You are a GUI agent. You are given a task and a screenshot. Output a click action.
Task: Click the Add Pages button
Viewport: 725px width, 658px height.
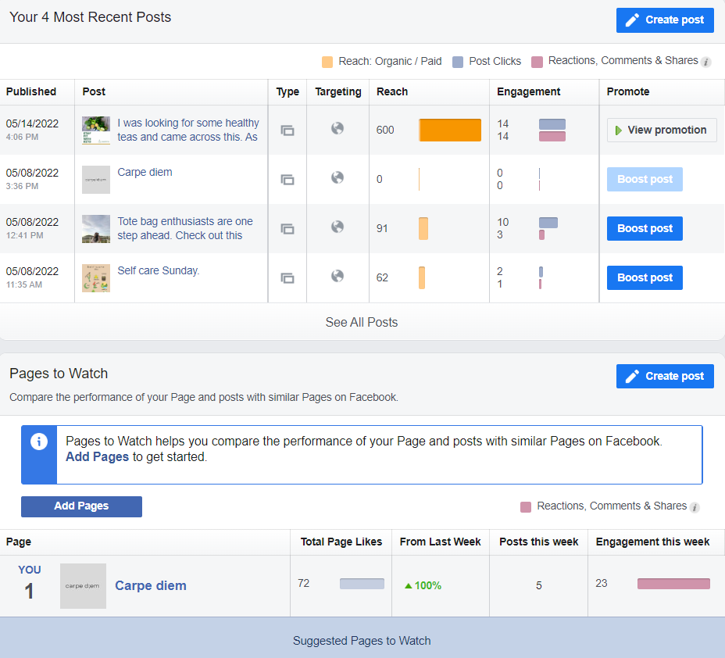[x=81, y=506]
